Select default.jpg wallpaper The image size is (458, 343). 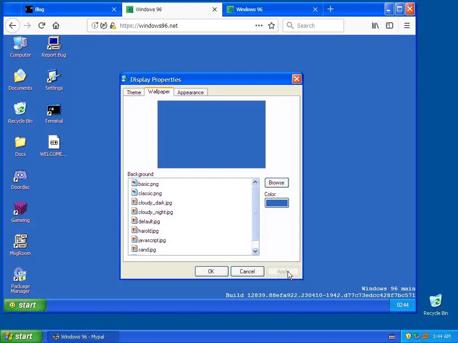pyautogui.click(x=191, y=221)
